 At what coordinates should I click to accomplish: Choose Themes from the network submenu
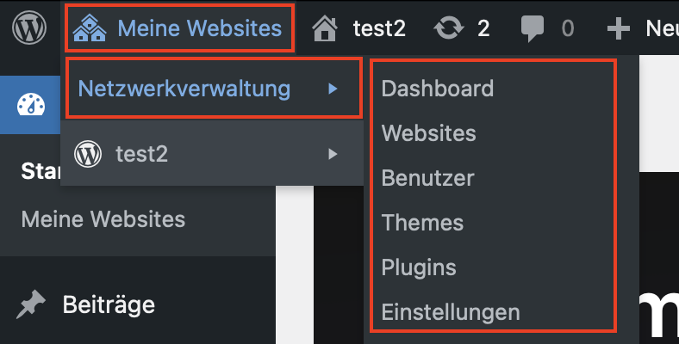(x=422, y=223)
